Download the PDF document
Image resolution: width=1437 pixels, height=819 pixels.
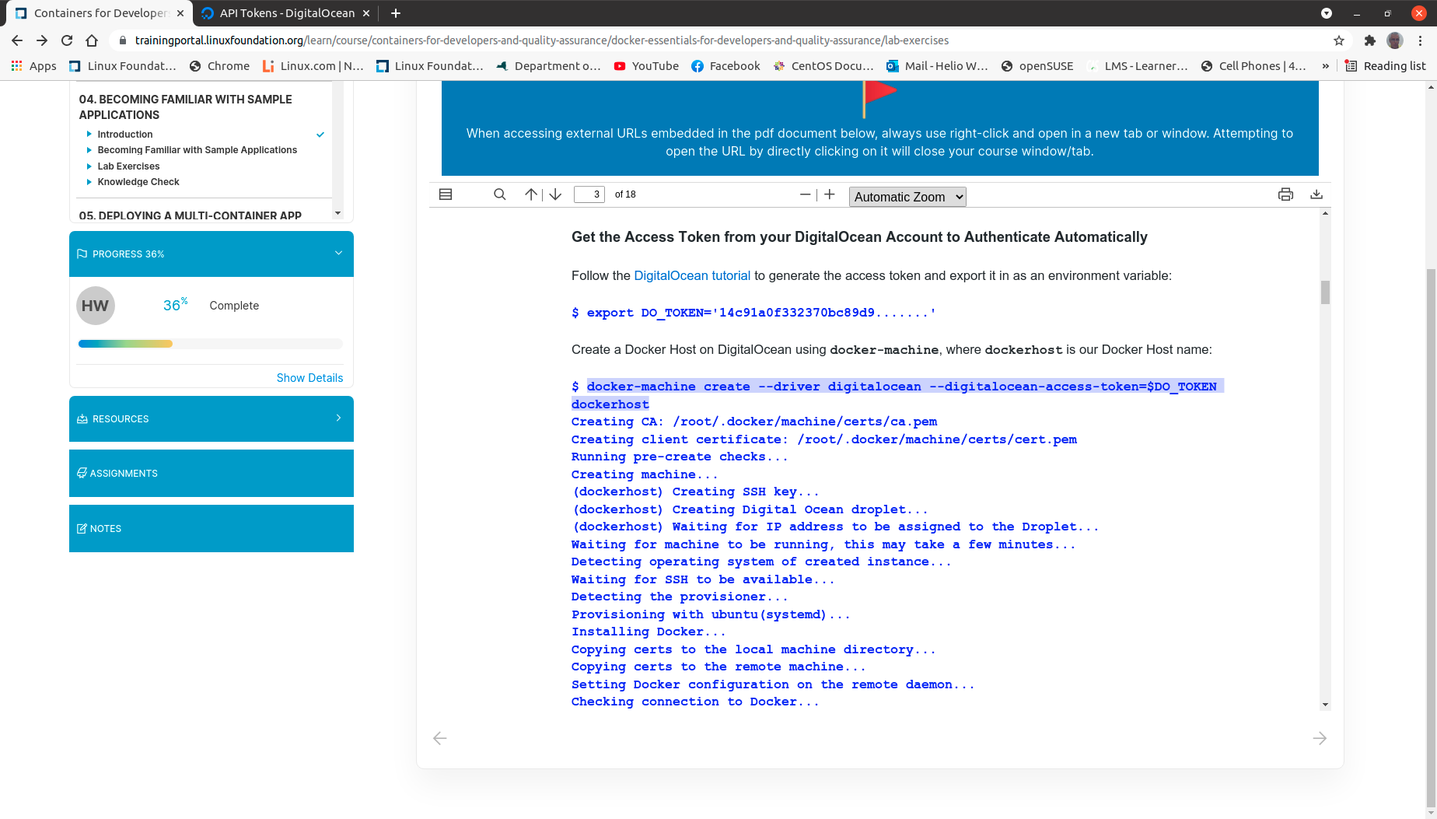(x=1316, y=194)
